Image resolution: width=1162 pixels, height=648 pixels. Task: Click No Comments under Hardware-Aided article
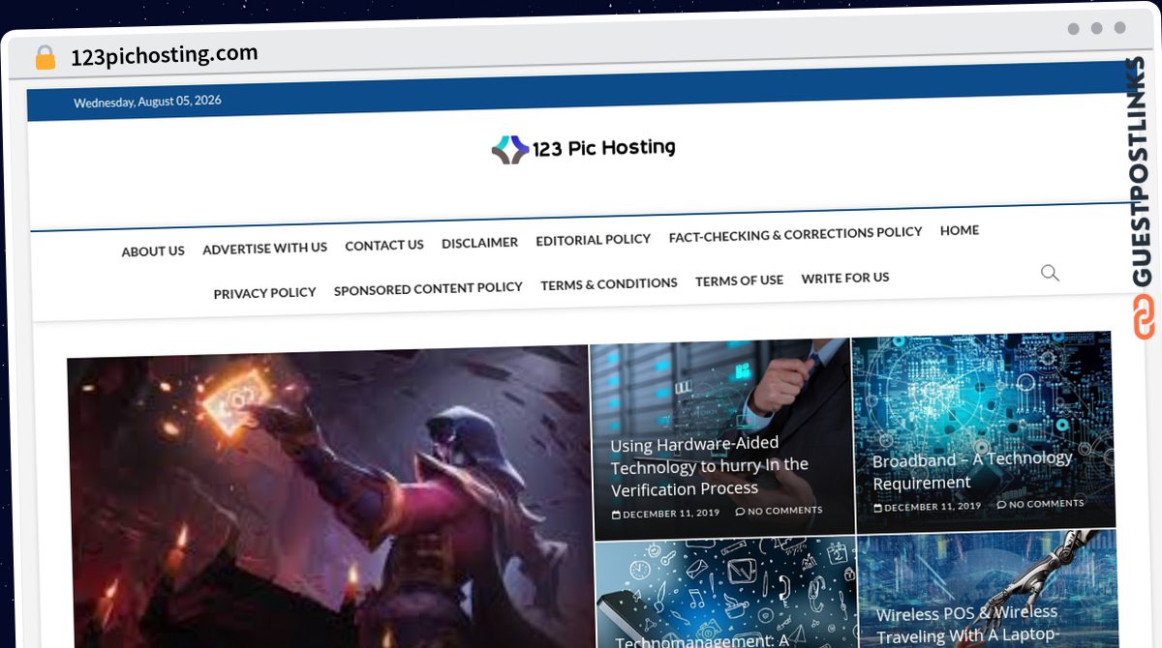tap(779, 511)
